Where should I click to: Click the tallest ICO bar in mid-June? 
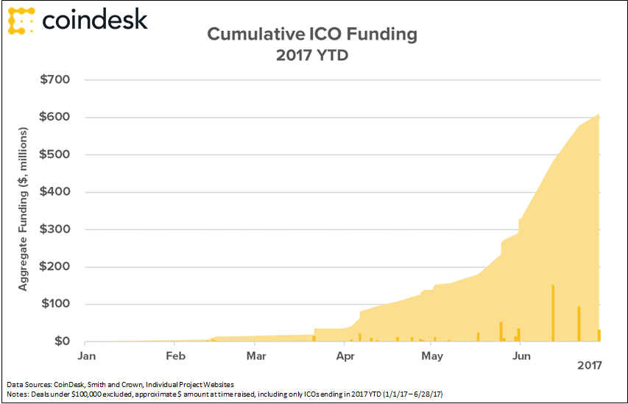click(553, 313)
